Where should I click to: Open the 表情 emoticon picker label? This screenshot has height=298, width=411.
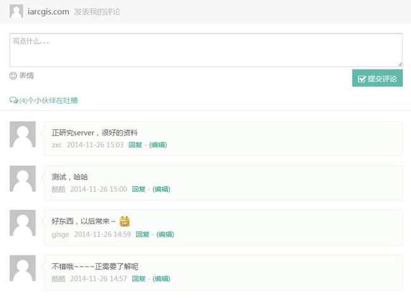coord(27,76)
